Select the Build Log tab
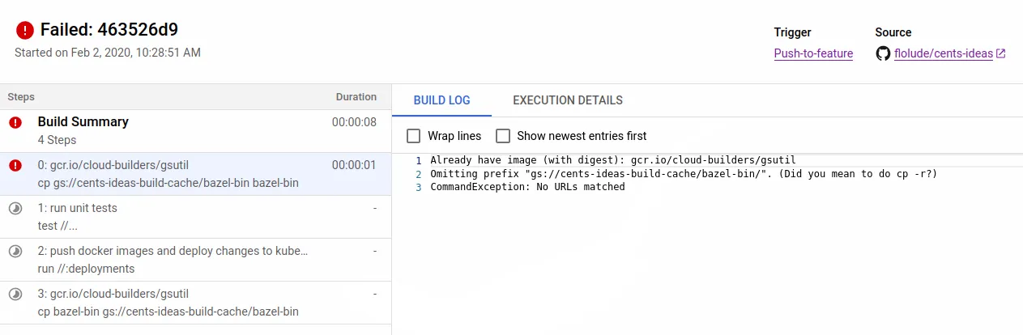This screenshot has width=1023, height=335. tap(441, 100)
